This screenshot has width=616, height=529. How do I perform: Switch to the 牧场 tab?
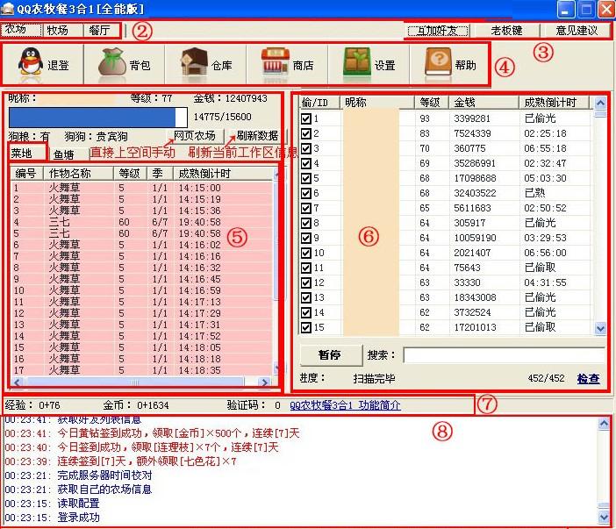[62, 30]
